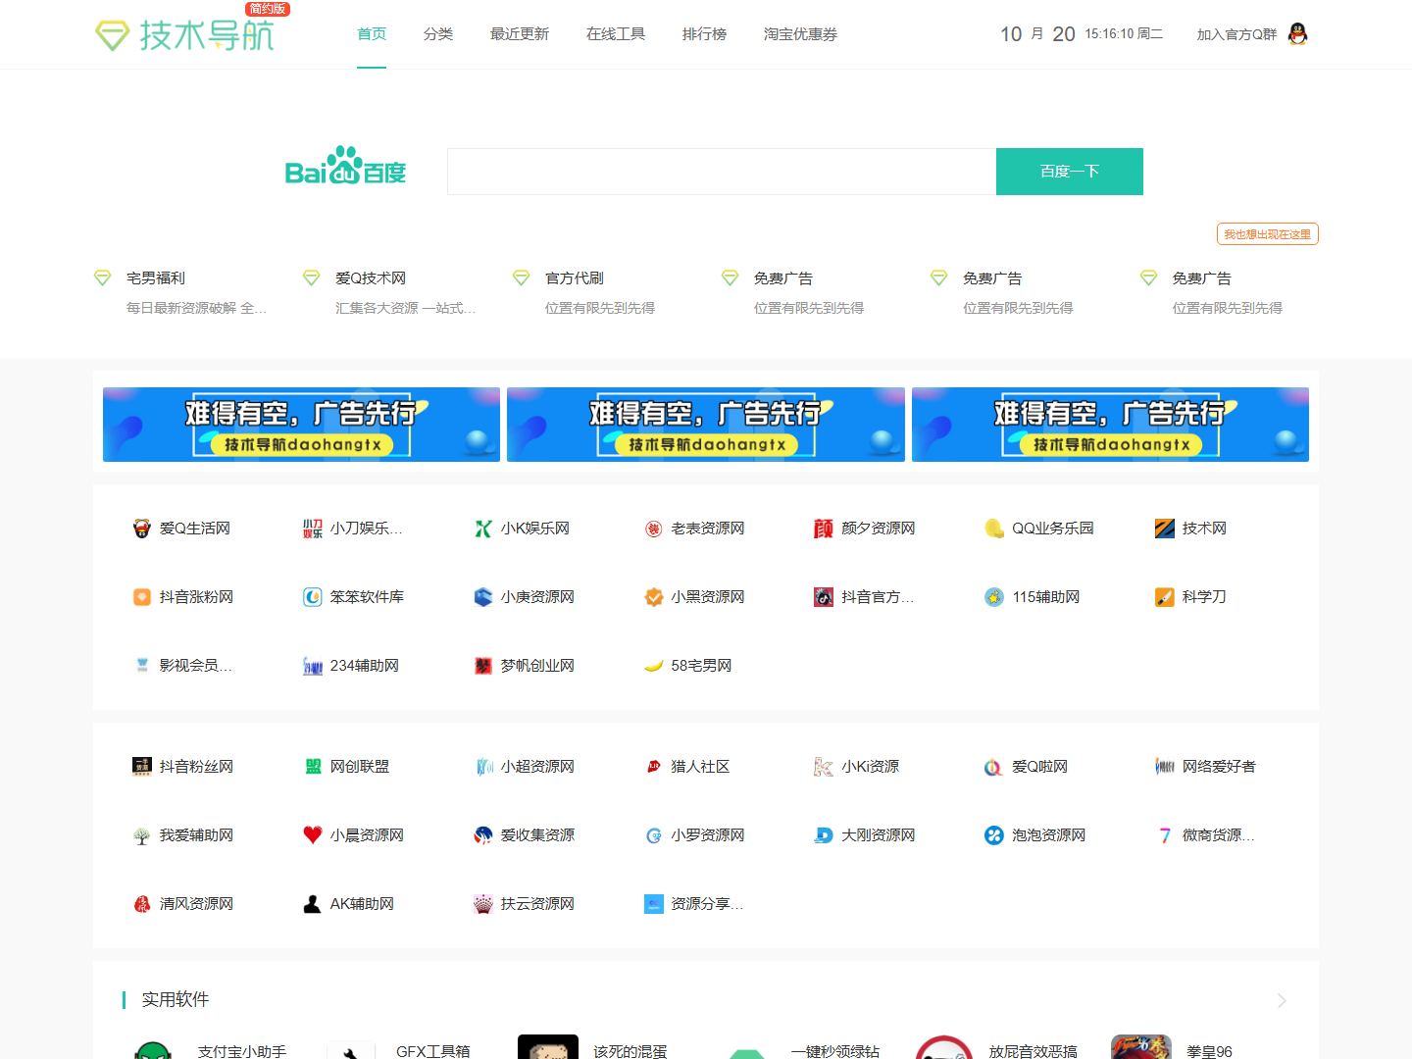Image resolution: width=1412 pixels, height=1059 pixels.
Task: Expand the 实用软件 section arrow
Action: (1282, 1000)
